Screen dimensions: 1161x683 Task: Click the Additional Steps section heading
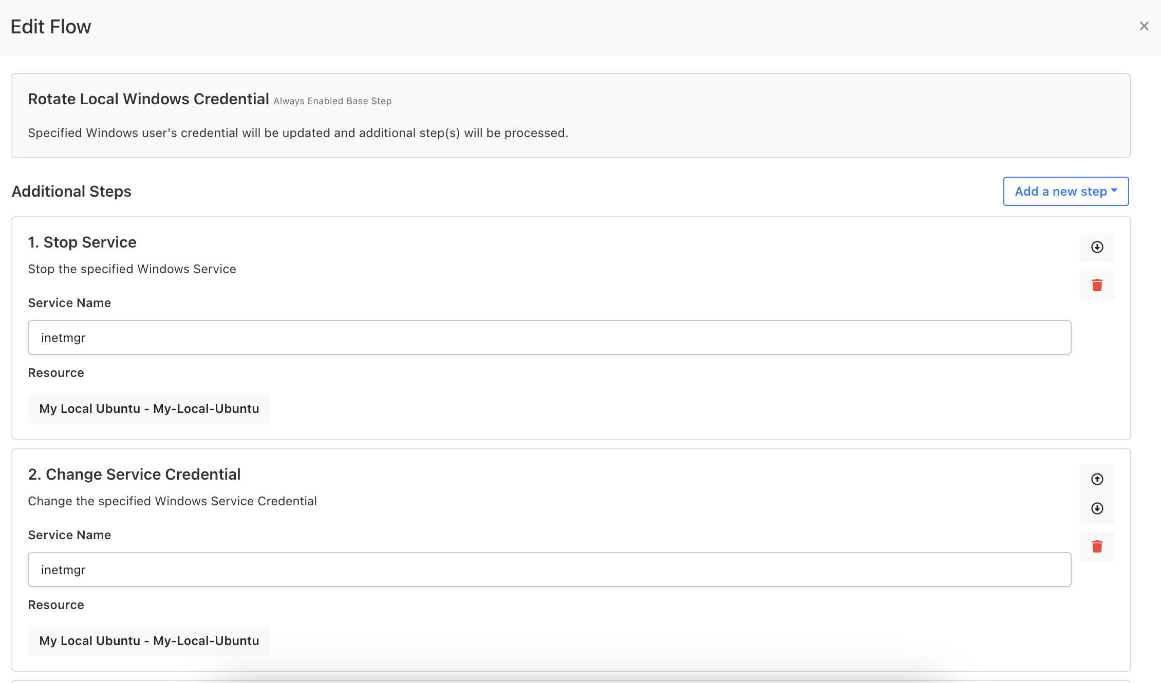tap(71, 192)
